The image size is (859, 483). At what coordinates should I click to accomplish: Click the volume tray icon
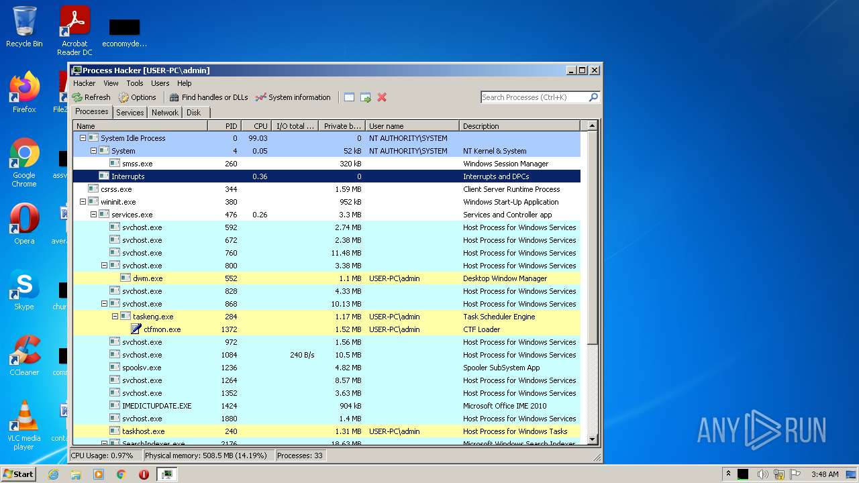[x=762, y=474]
